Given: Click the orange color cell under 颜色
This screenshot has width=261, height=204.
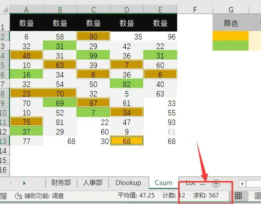Looking at the screenshot, I should click(231, 35).
